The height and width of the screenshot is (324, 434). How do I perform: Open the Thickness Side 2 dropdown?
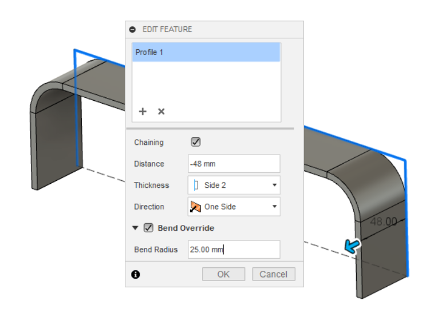pyautogui.click(x=234, y=185)
